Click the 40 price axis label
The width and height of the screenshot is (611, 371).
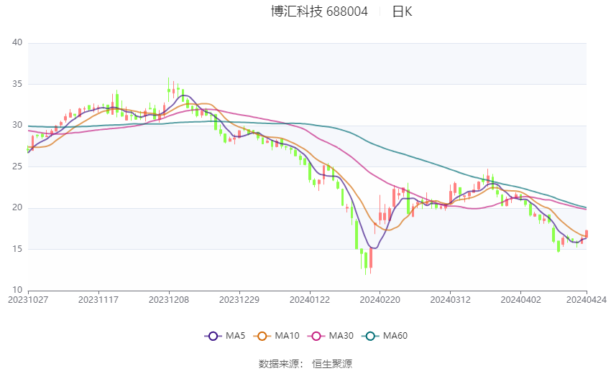17,42
